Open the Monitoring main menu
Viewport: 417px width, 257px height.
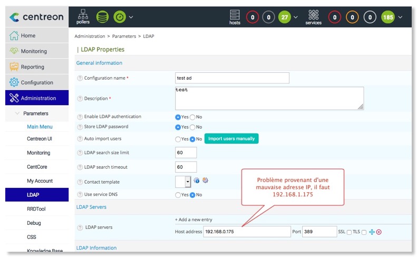[34, 51]
